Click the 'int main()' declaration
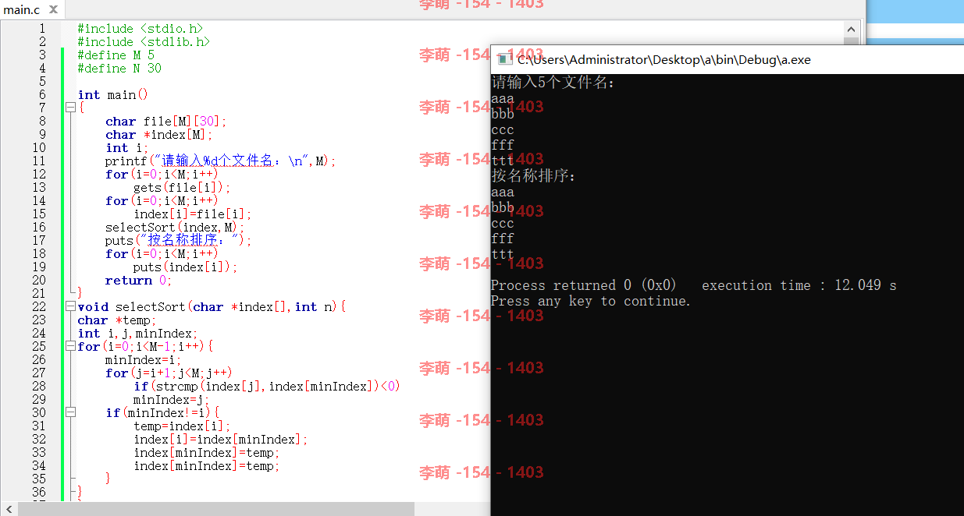This screenshot has width=964, height=516. (x=112, y=95)
